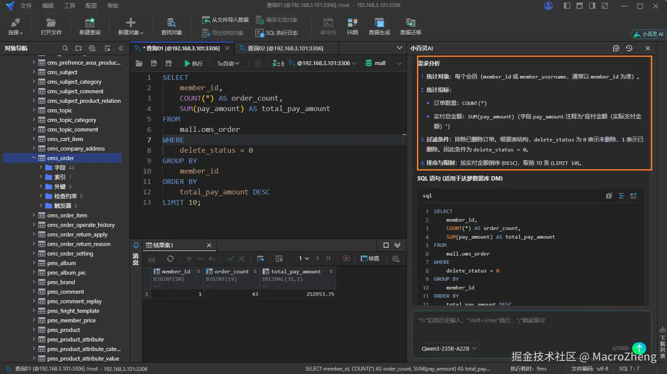The width and height of the screenshot is (667, 374).
Task: Expand the oms_order_item table
Action: (x=34, y=215)
